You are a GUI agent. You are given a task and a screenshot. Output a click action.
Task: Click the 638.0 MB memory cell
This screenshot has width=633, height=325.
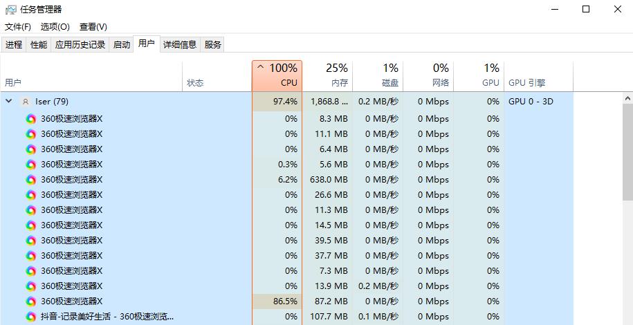[x=329, y=180]
